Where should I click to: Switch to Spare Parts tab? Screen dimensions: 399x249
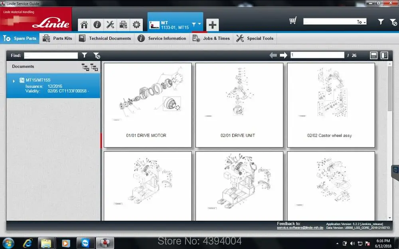20,38
